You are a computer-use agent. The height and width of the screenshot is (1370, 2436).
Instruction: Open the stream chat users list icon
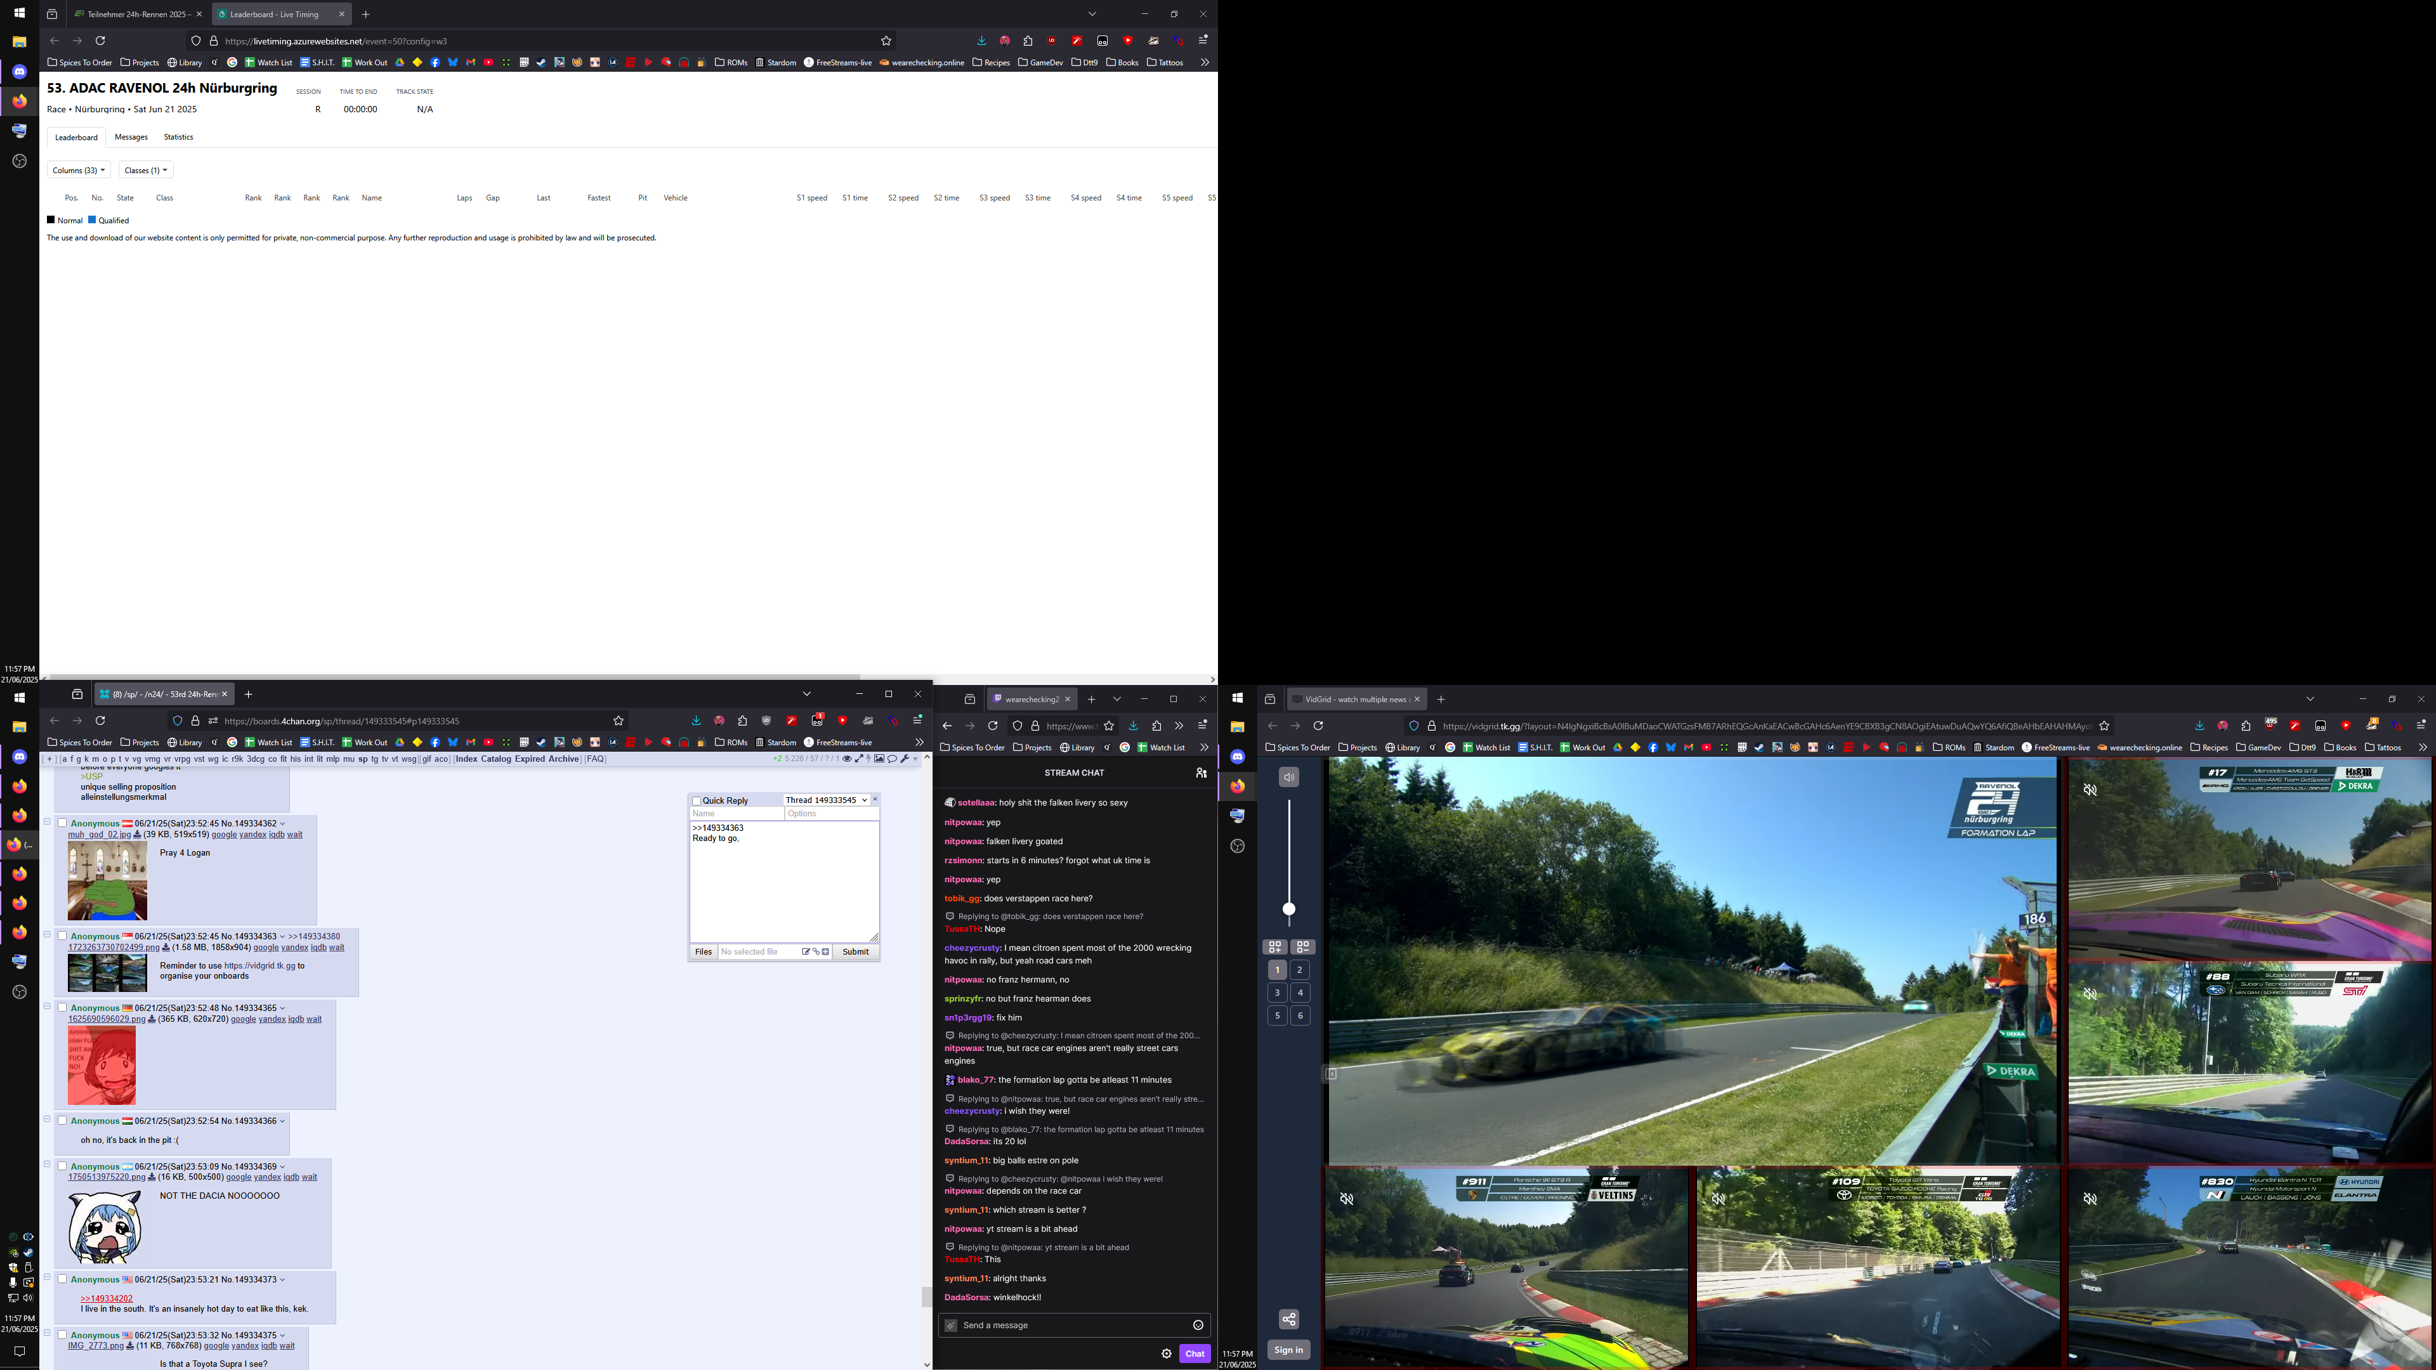coord(1201,773)
